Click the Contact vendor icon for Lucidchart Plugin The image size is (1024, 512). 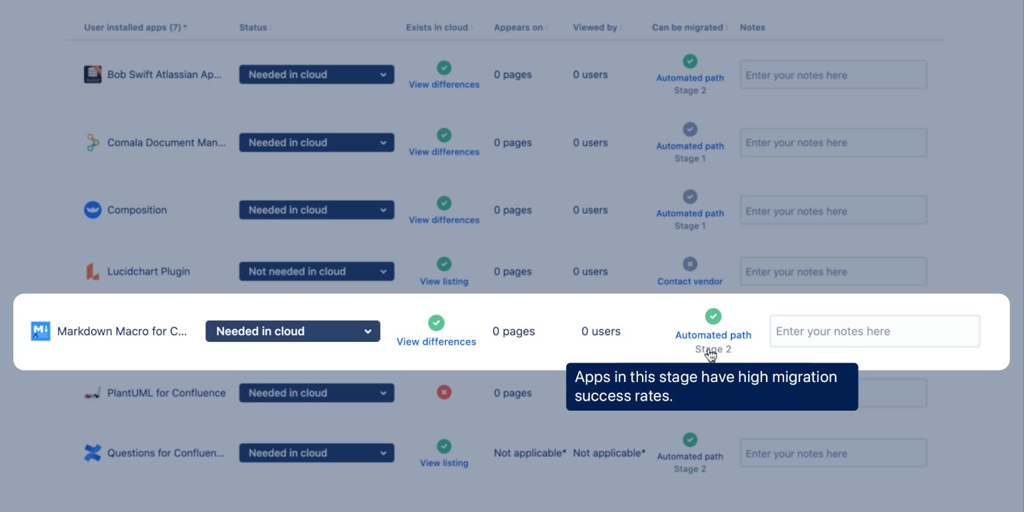point(690,265)
